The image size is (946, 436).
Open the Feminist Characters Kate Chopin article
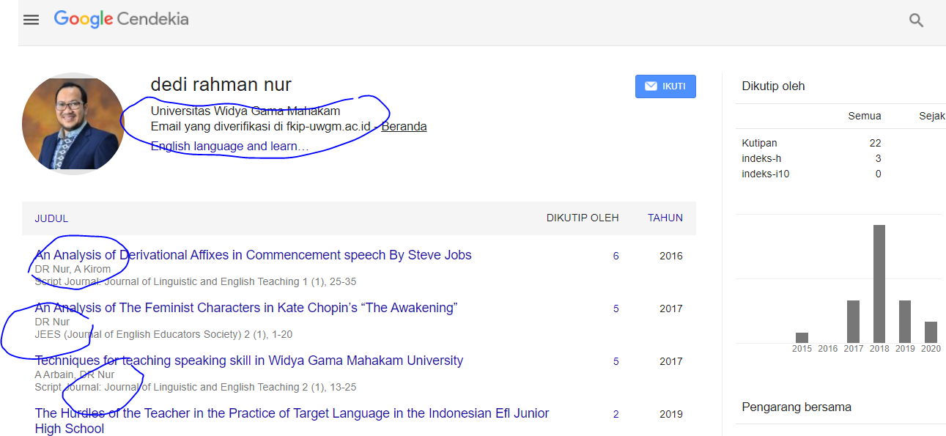click(x=246, y=308)
